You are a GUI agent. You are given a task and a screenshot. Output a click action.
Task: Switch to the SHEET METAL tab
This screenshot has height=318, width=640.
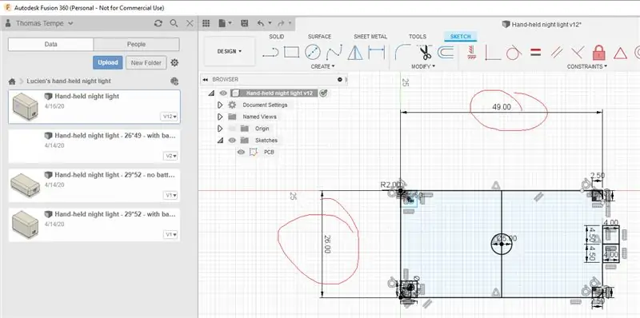point(370,36)
